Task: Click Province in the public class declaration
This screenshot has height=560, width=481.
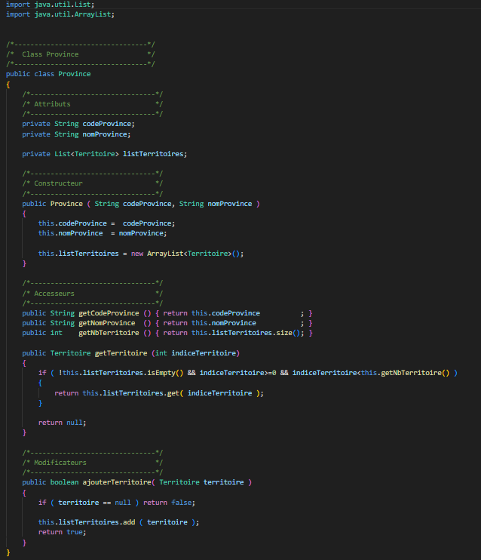Action: point(74,74)
